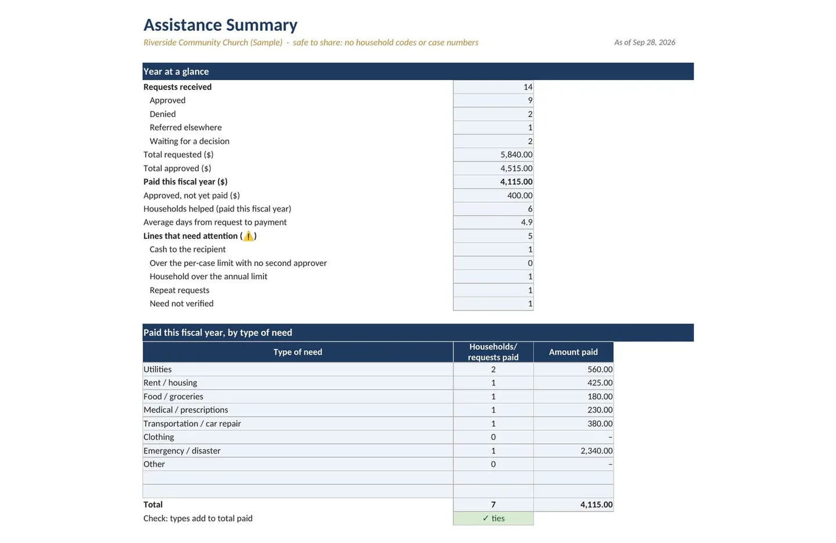This screenshot has width=836, height=543.
Task: Click 'Check: types add to total paid' label
Action: (198, 519)
